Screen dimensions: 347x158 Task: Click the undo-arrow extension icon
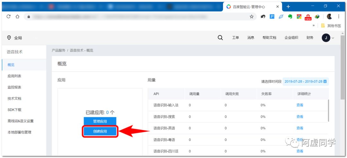[x=263, y=17]
